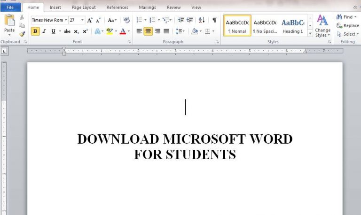Switch to the References tab
The height and width of the screenshot is (215, 361).
117,8
